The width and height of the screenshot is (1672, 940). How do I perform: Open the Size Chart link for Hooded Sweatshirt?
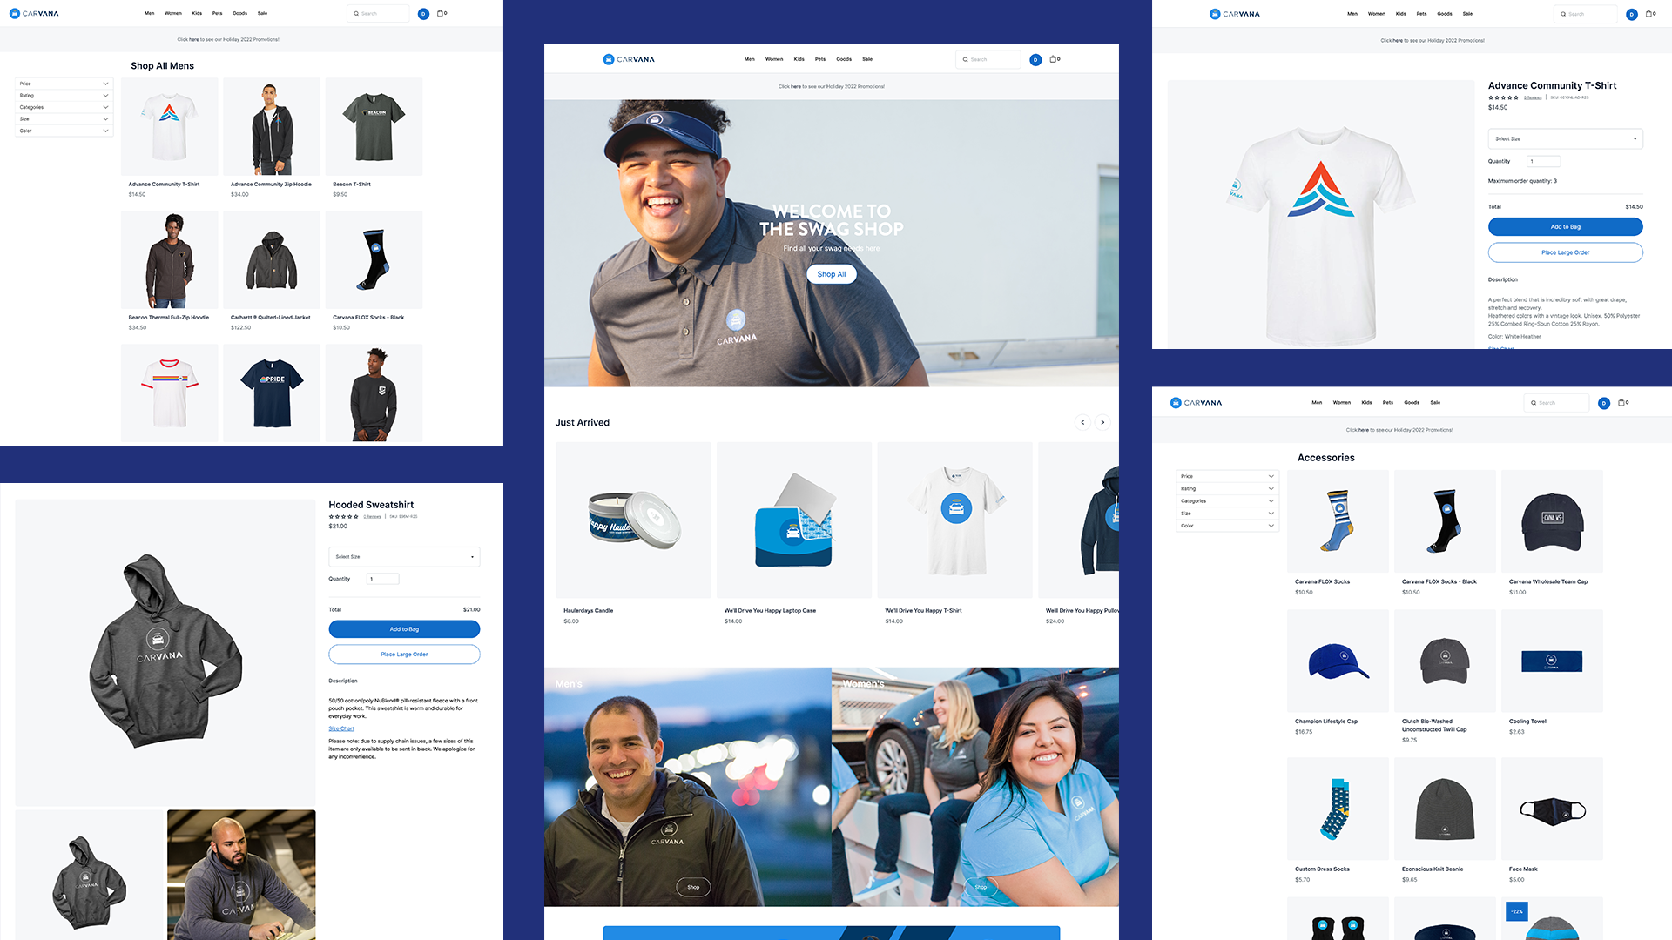pos(341,728)
